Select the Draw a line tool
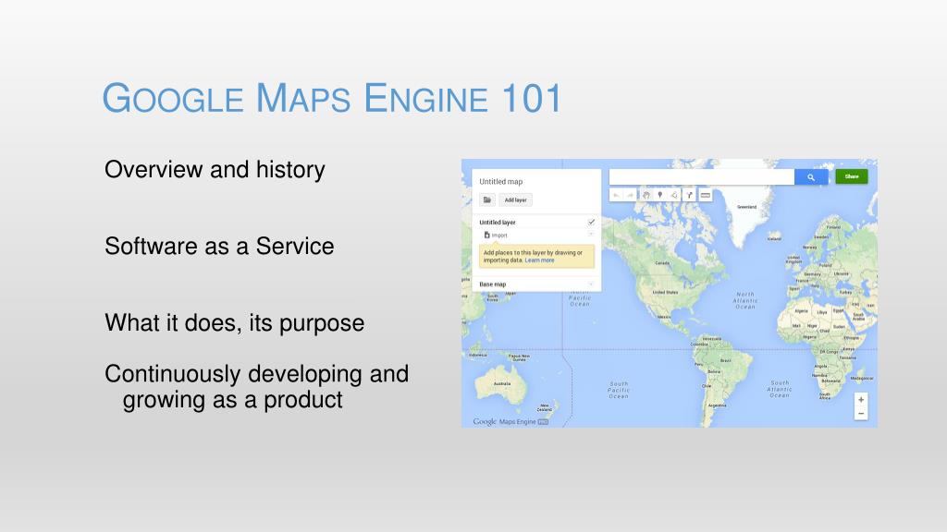 [x=674, y=195]
